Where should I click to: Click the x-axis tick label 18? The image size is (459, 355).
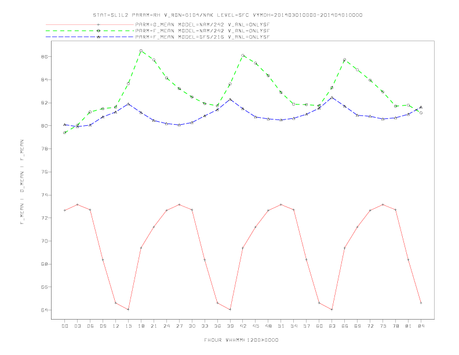(141, 326)
